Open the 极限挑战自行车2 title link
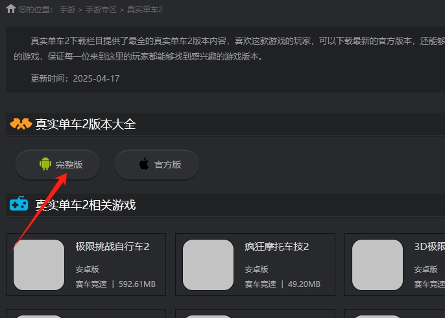This screenshot has height=318, width=445. [112, 247]
